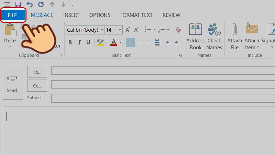Apply bullet list formatting
Image resolution: width=275 pixels, height=155 pixels.
pos(148,30)
